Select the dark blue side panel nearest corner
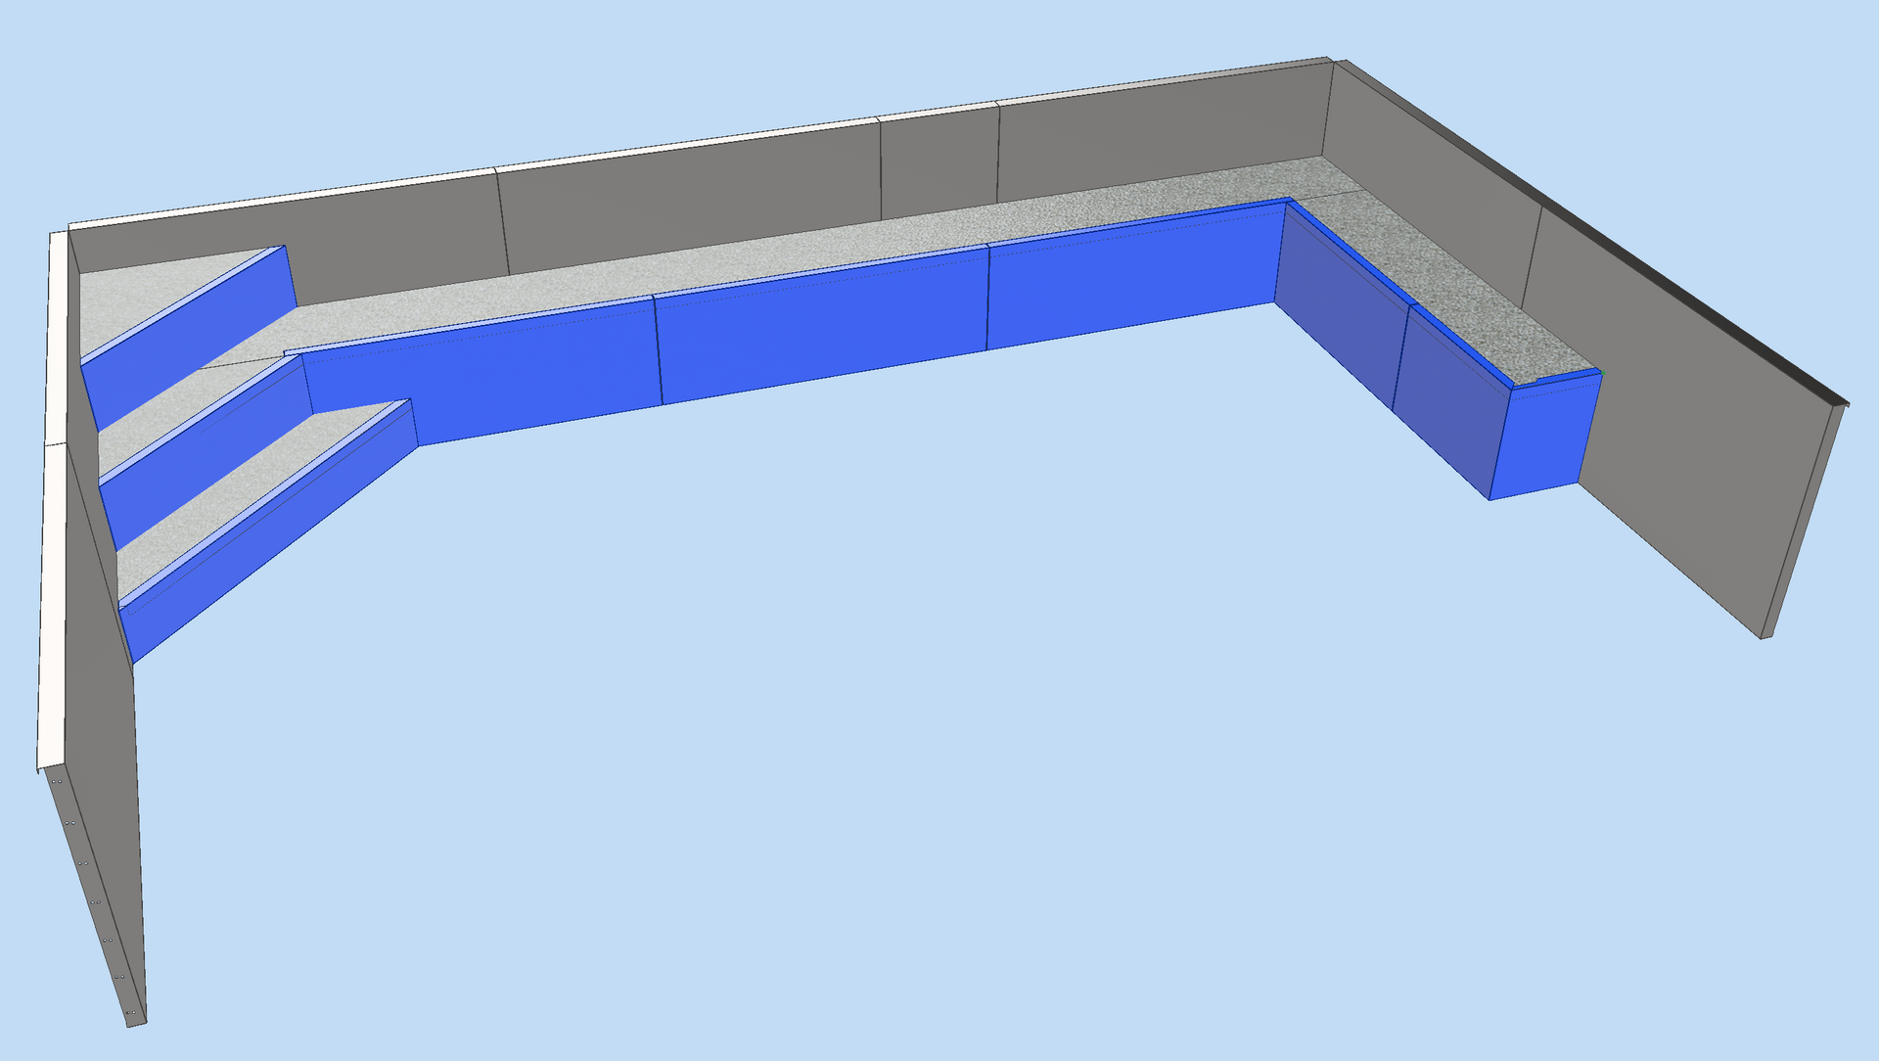 pyautogui.click(x=1341, y=303)
